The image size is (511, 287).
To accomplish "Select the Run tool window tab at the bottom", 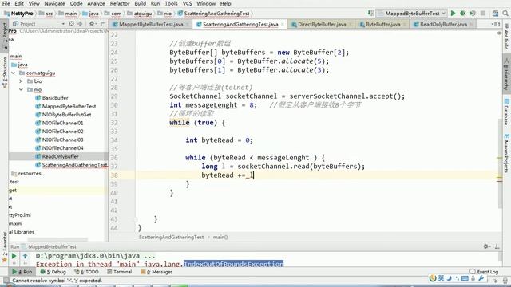I will [22, 272].
